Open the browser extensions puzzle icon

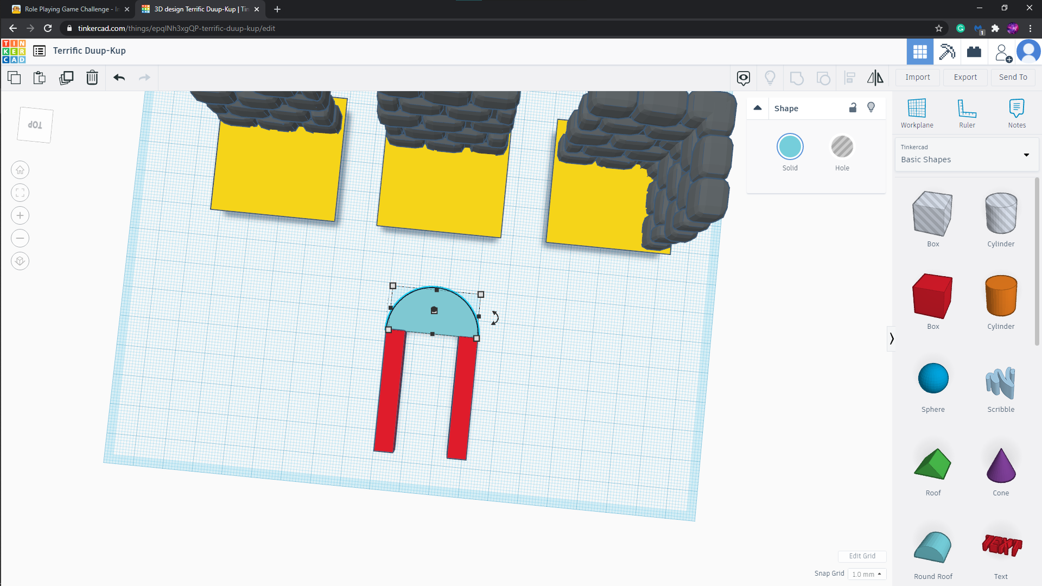[995, 28]
